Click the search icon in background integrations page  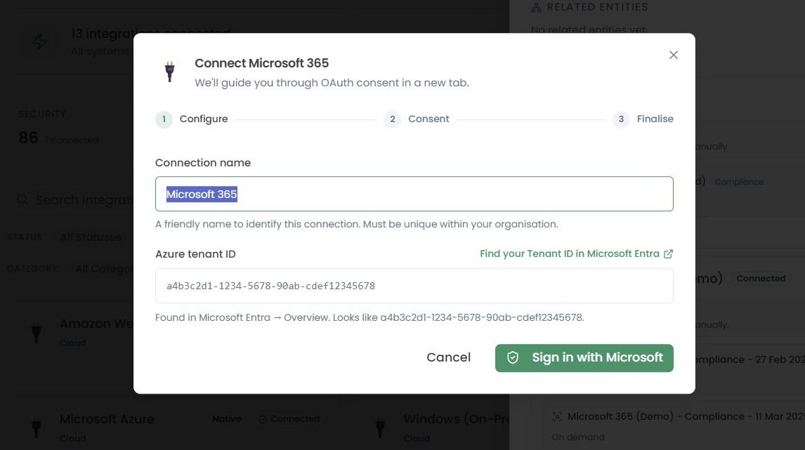(x=22, y=199)
